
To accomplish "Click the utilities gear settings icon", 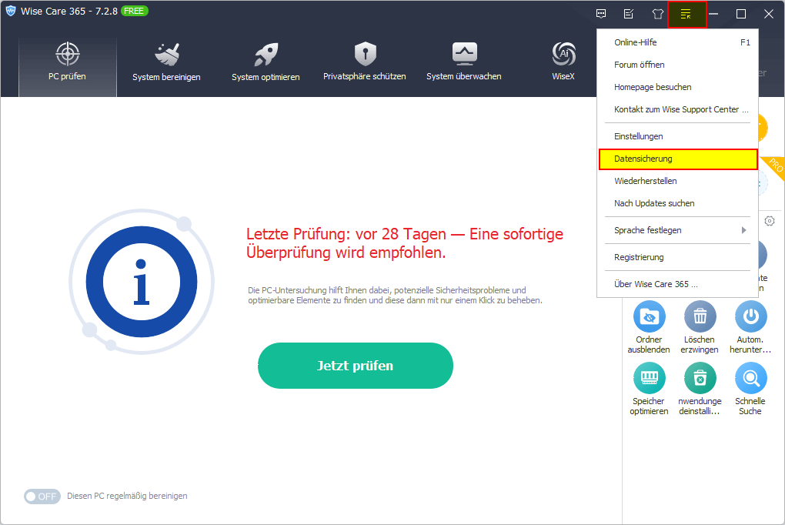I will click(770, 221).
